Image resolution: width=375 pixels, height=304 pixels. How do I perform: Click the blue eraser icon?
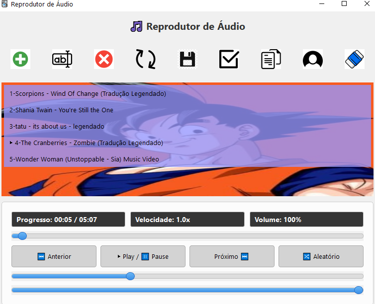355,60
